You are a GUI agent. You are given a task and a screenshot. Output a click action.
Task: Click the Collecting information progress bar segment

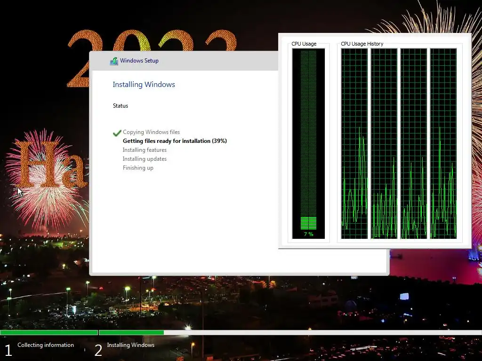49,332
